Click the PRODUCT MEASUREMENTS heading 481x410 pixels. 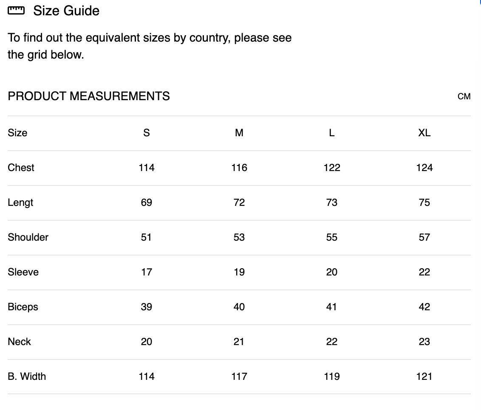(89, 96)
